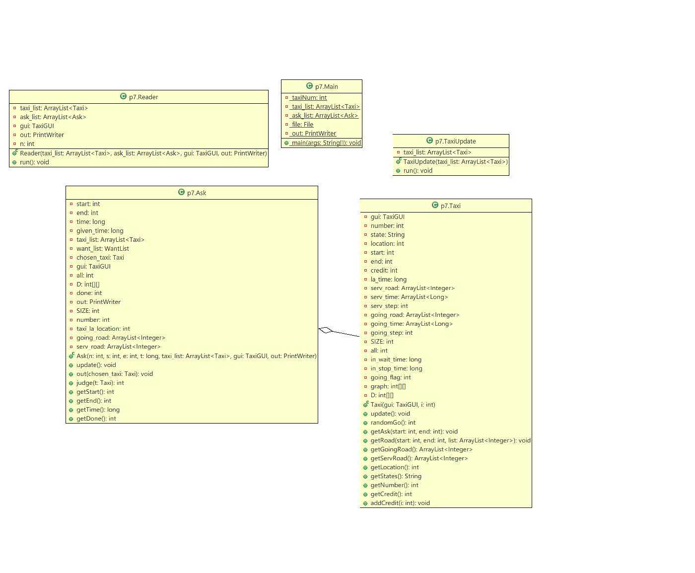Select getLocation(): int in Taxi

pyautogui.click(x=395, y=468)
